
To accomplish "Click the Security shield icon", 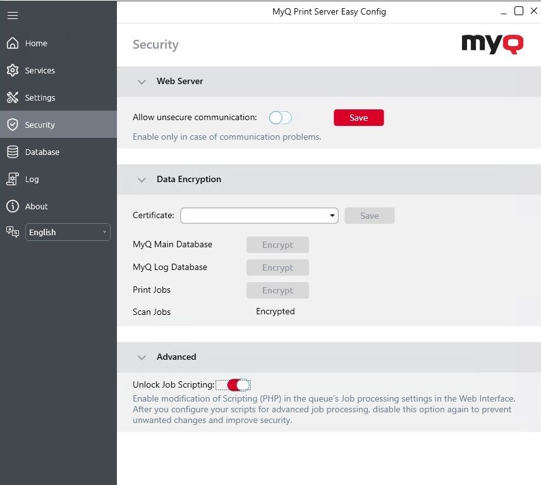I will click(x=13, y=125).
